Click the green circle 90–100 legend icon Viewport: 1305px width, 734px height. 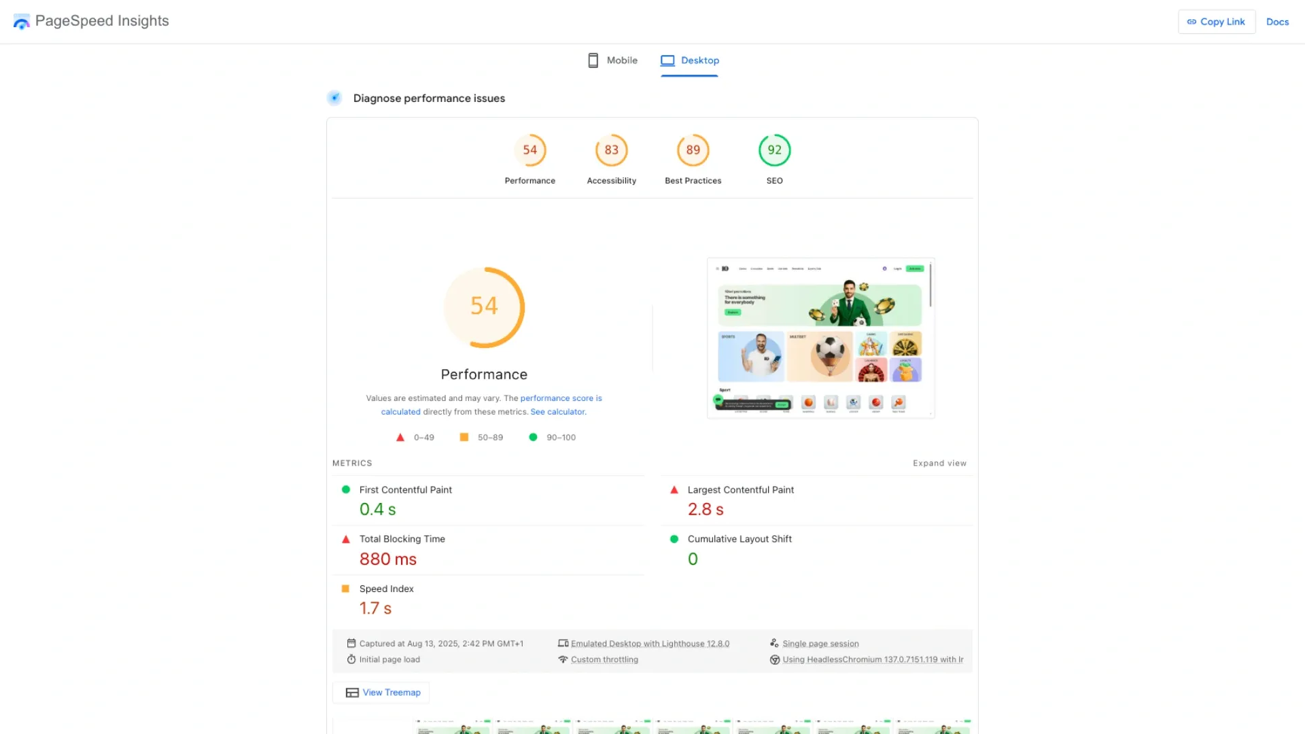click(534, 437)
